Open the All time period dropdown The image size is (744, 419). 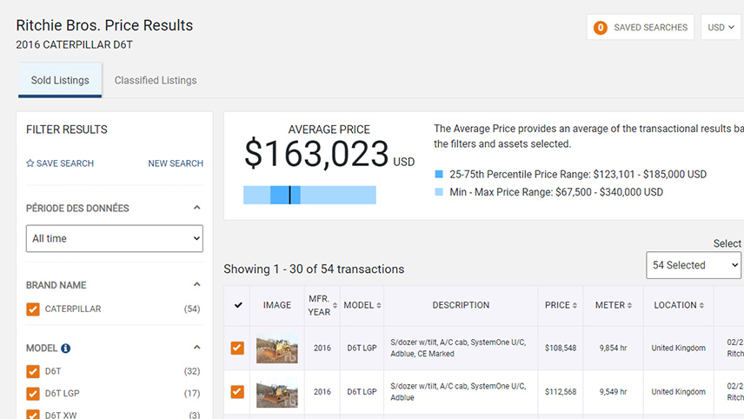[115, 239]
